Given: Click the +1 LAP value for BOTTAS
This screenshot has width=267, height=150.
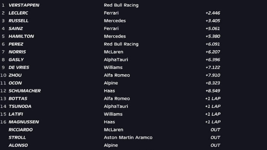Looking at the screenshot, I should pyautogui.click(x=213, y=99).
